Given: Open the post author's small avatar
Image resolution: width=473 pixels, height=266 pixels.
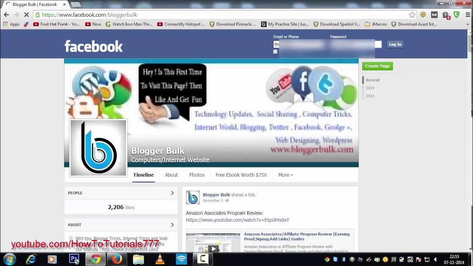Looking at the screenshot, I should (x=193, y=197).
